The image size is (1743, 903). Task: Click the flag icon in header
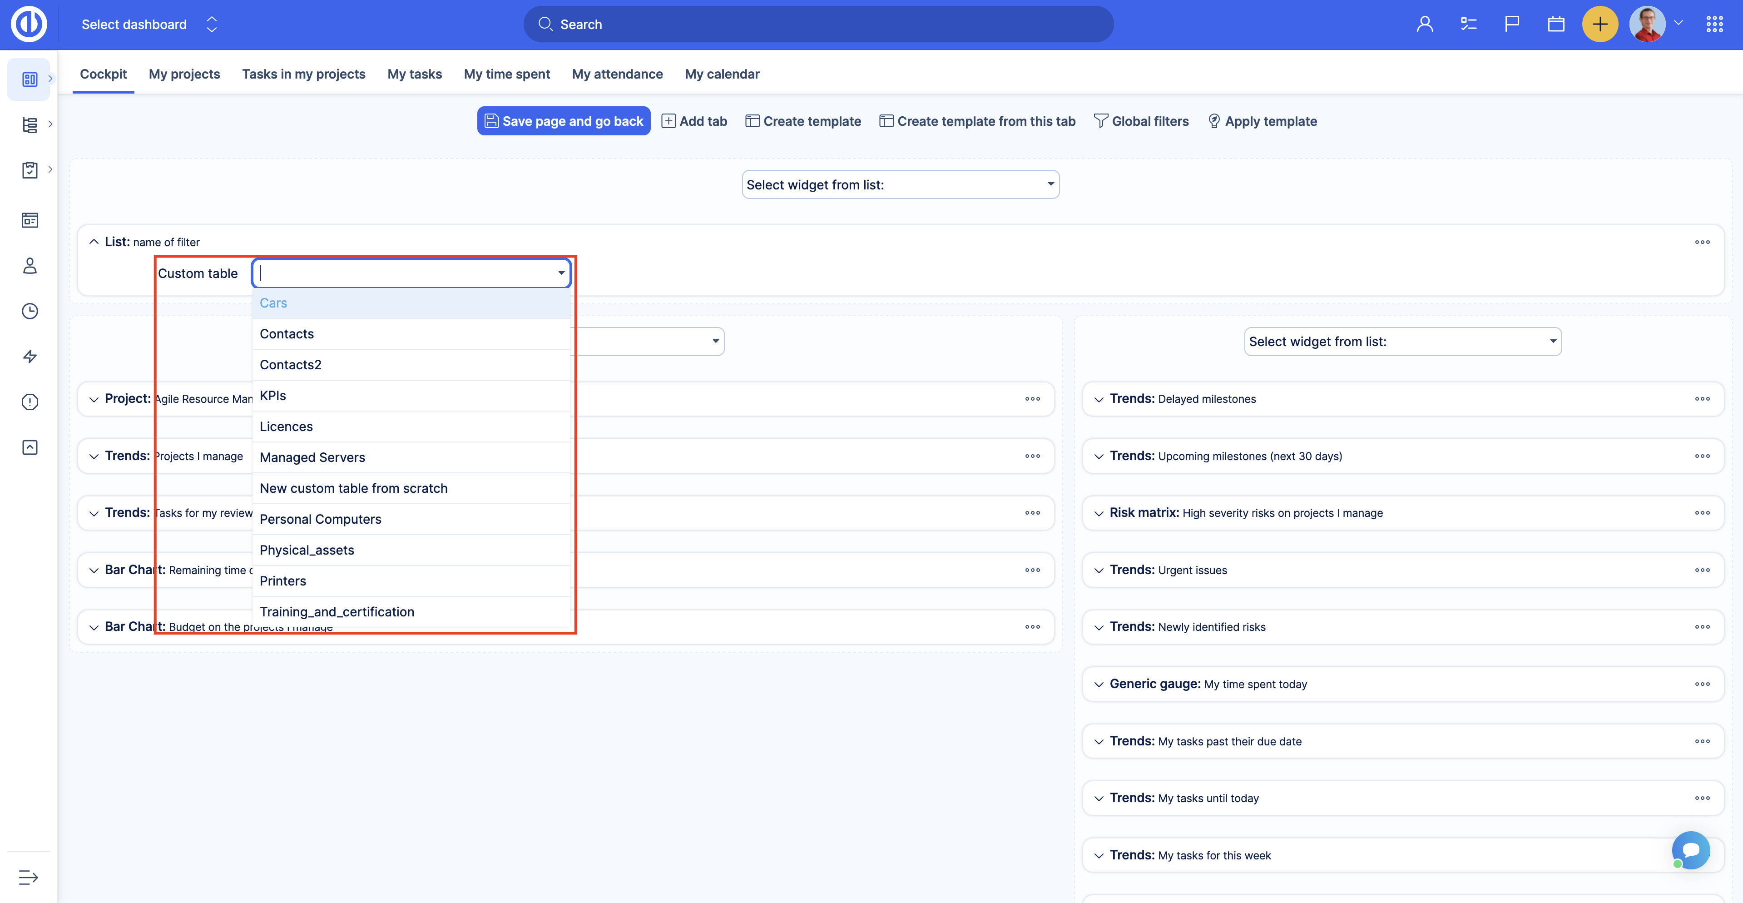(x=1511, y=25)
